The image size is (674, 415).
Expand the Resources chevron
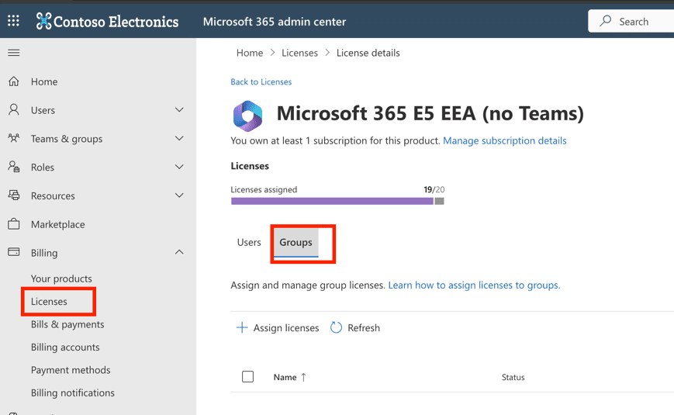point(179,195)
